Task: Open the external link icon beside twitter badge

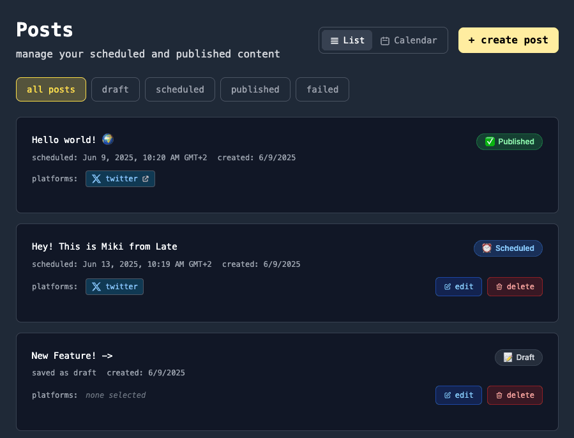Action: point(146,179)
